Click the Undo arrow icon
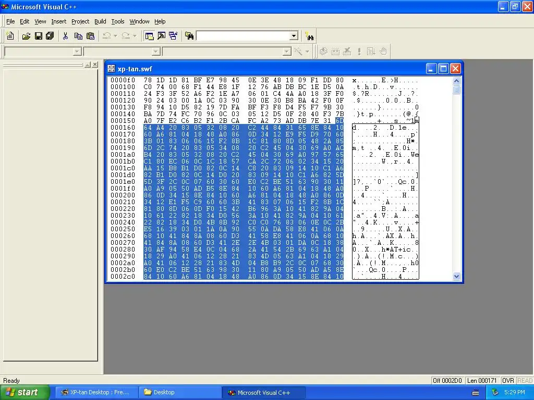534x400 pixels. [x=106, y=36]
